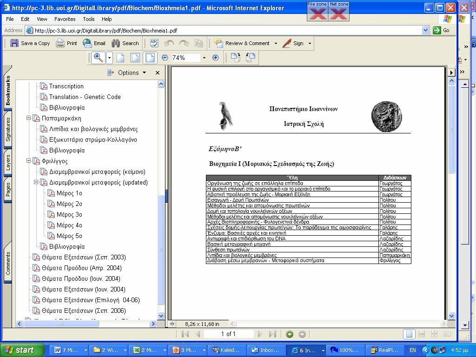Switch to facing pages layout

(447, 334)
